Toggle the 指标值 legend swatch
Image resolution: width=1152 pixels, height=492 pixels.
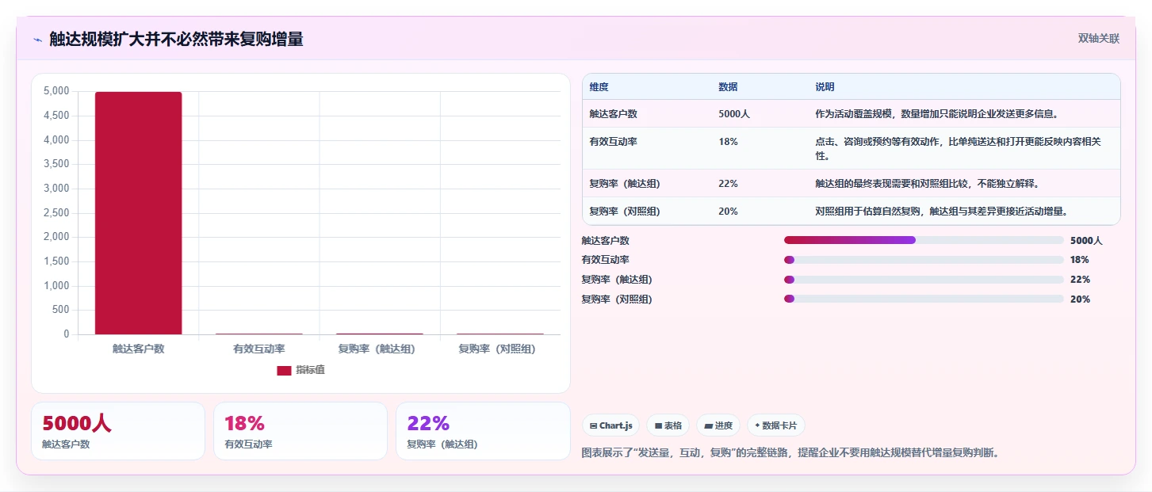point(284,371)
